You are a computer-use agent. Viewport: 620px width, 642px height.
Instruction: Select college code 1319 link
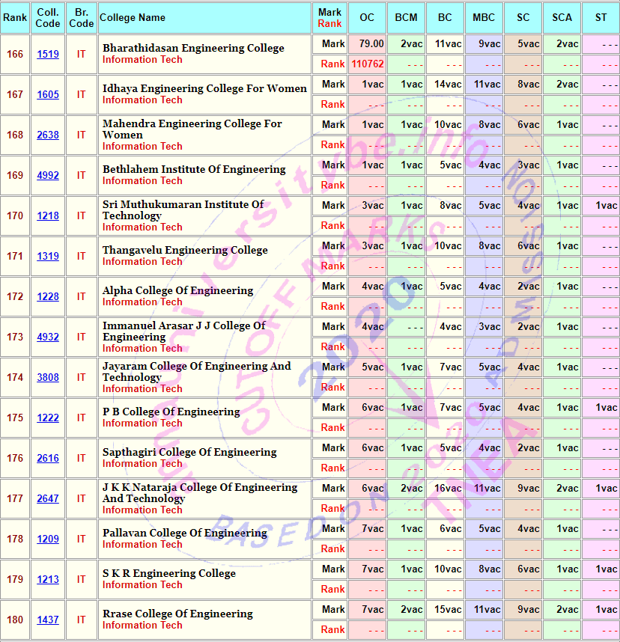[x=48, y=257]
